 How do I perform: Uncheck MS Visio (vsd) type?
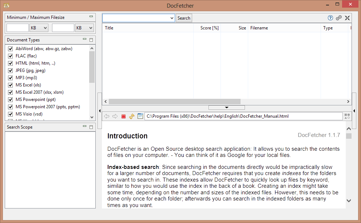tap(10, 114)
